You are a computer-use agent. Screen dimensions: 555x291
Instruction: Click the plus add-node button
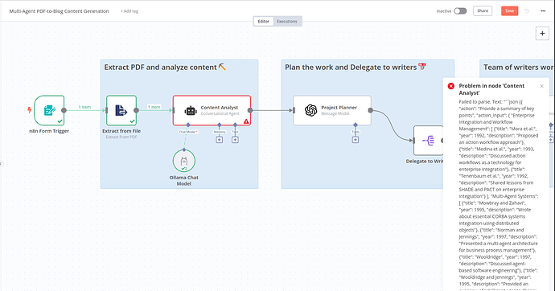[x=542, y=34]
